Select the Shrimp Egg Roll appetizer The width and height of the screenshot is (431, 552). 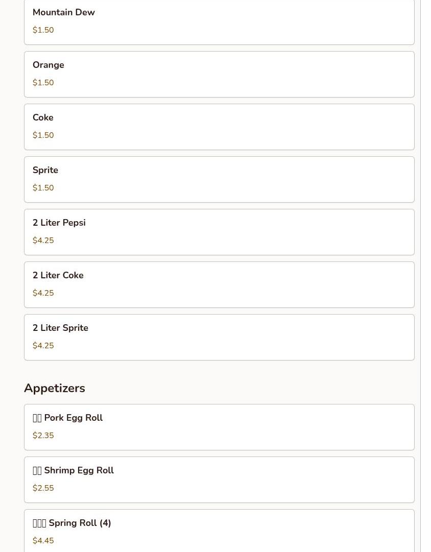pyautogui.click(x=219, y=479)
